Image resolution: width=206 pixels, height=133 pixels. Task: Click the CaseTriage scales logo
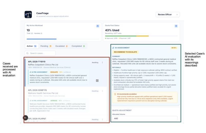[x=28, y=15]
